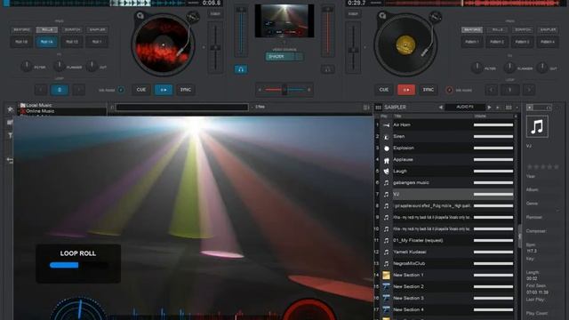Trigger the Roll 1 pad on left deck

[97, 42]
